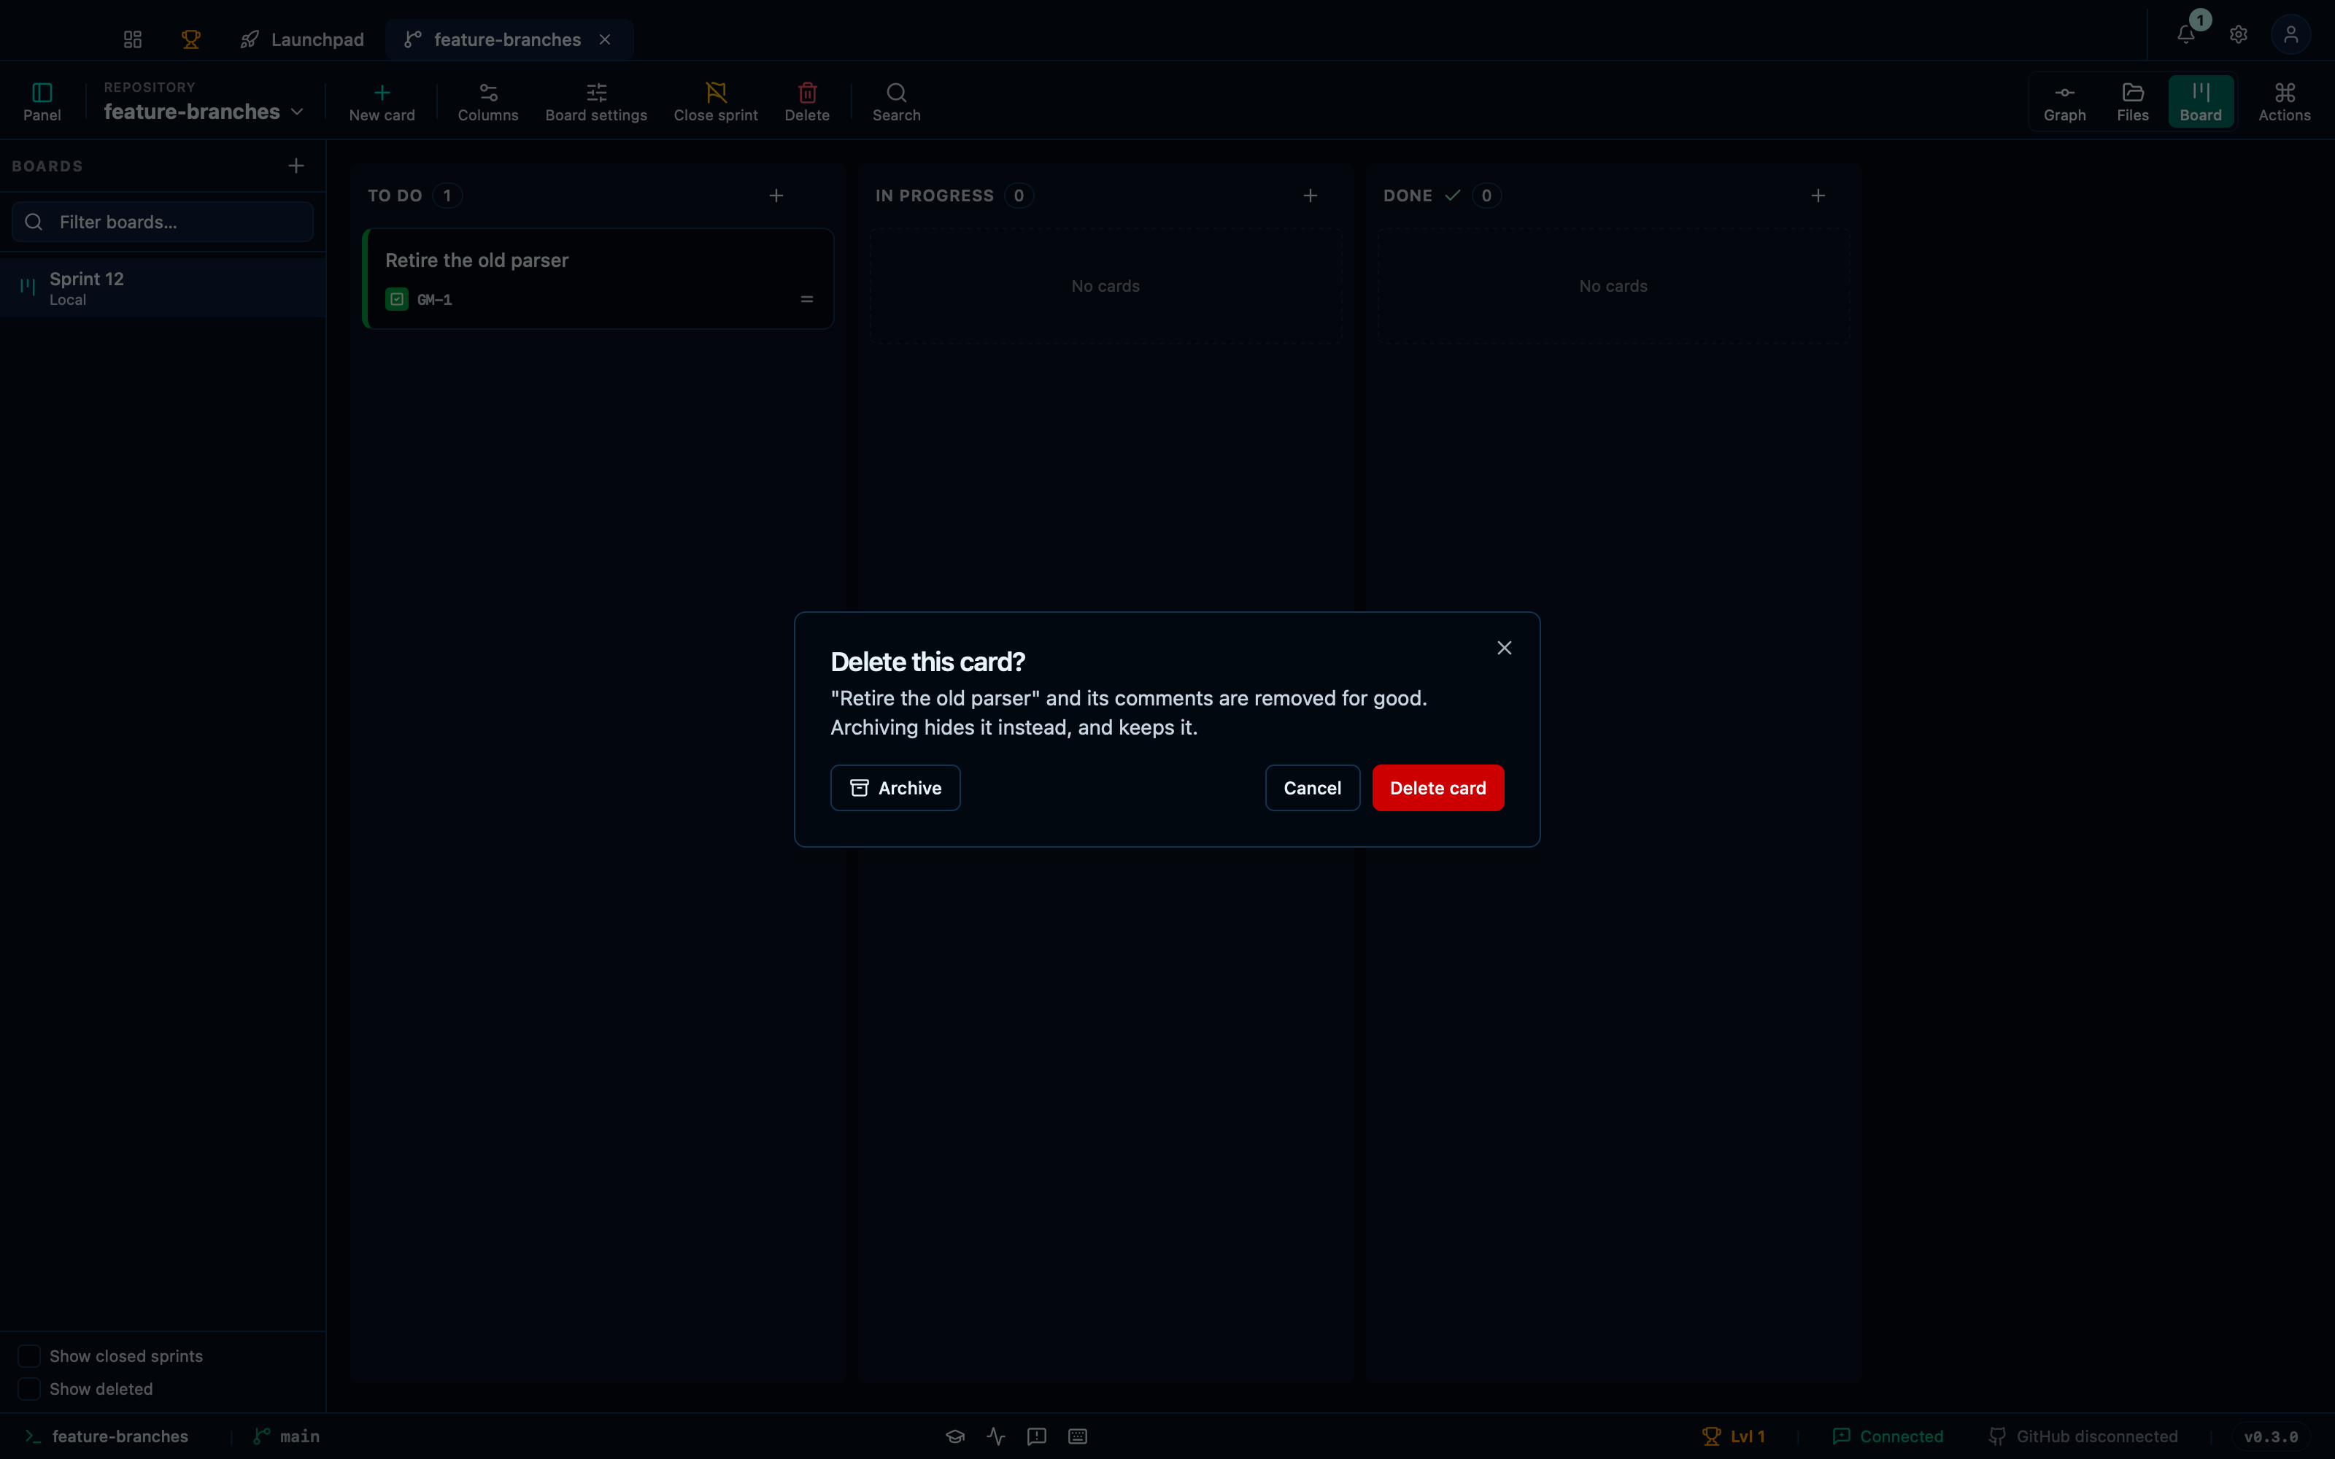The width and height of the screenshot is (2335, 1459).
Task: Click the v0.3.0 version badge
Action: pyautogui.click(x=2272, y=1436)
